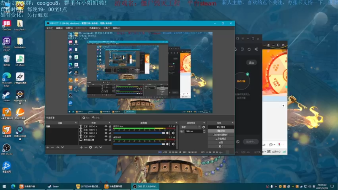The height and width of the screenshot is (190, 338).
Task: Add a new scene with plus icon
Action: pos(48,147)
